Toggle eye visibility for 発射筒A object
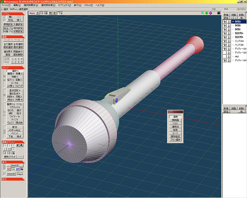This screenshot has width=247, height=198. [x=225, y=33]
